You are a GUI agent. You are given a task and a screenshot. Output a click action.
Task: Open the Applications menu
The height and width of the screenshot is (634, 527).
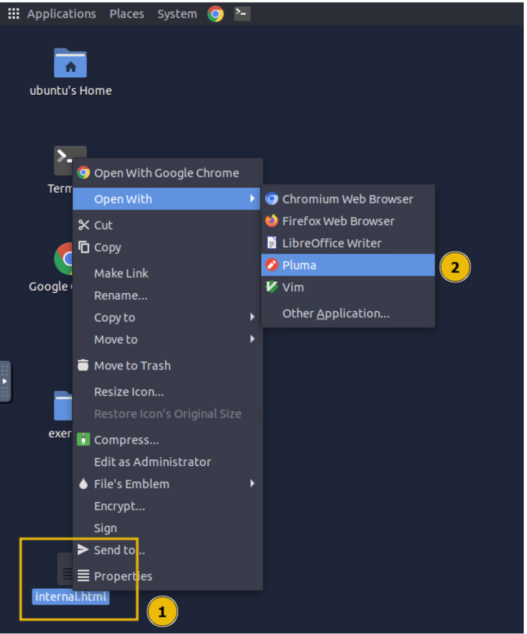point(61,14)
